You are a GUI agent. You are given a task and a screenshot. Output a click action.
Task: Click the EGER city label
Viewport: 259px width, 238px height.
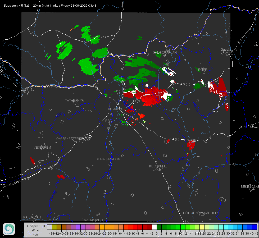[203, 70]
